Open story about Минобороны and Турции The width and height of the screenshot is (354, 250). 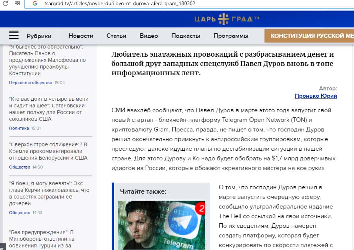42,239
